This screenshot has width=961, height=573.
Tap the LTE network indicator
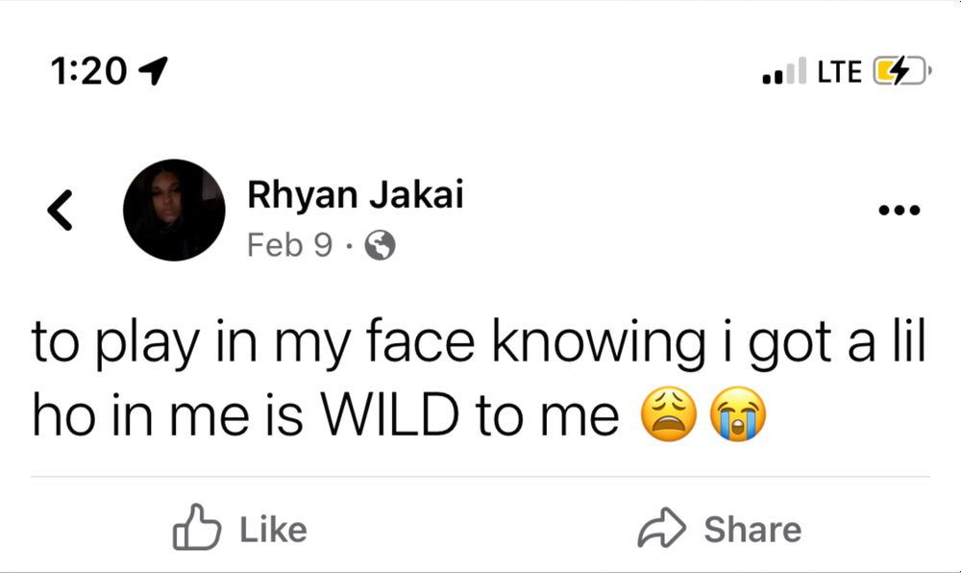(x=840, y=72)
